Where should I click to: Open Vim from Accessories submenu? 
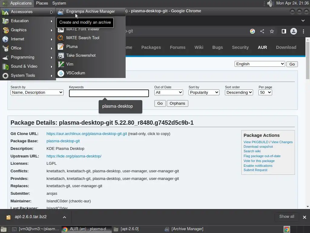click(91, 64)
